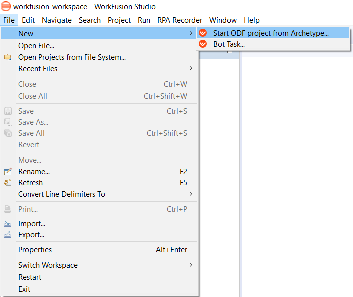Expand the Recent Files submenu arrow
The height and width of the screenshot is (297, 353).
tap(191, 68)
